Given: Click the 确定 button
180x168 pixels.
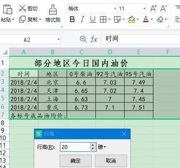Looking at the screenshot, I should pos(75,161).
